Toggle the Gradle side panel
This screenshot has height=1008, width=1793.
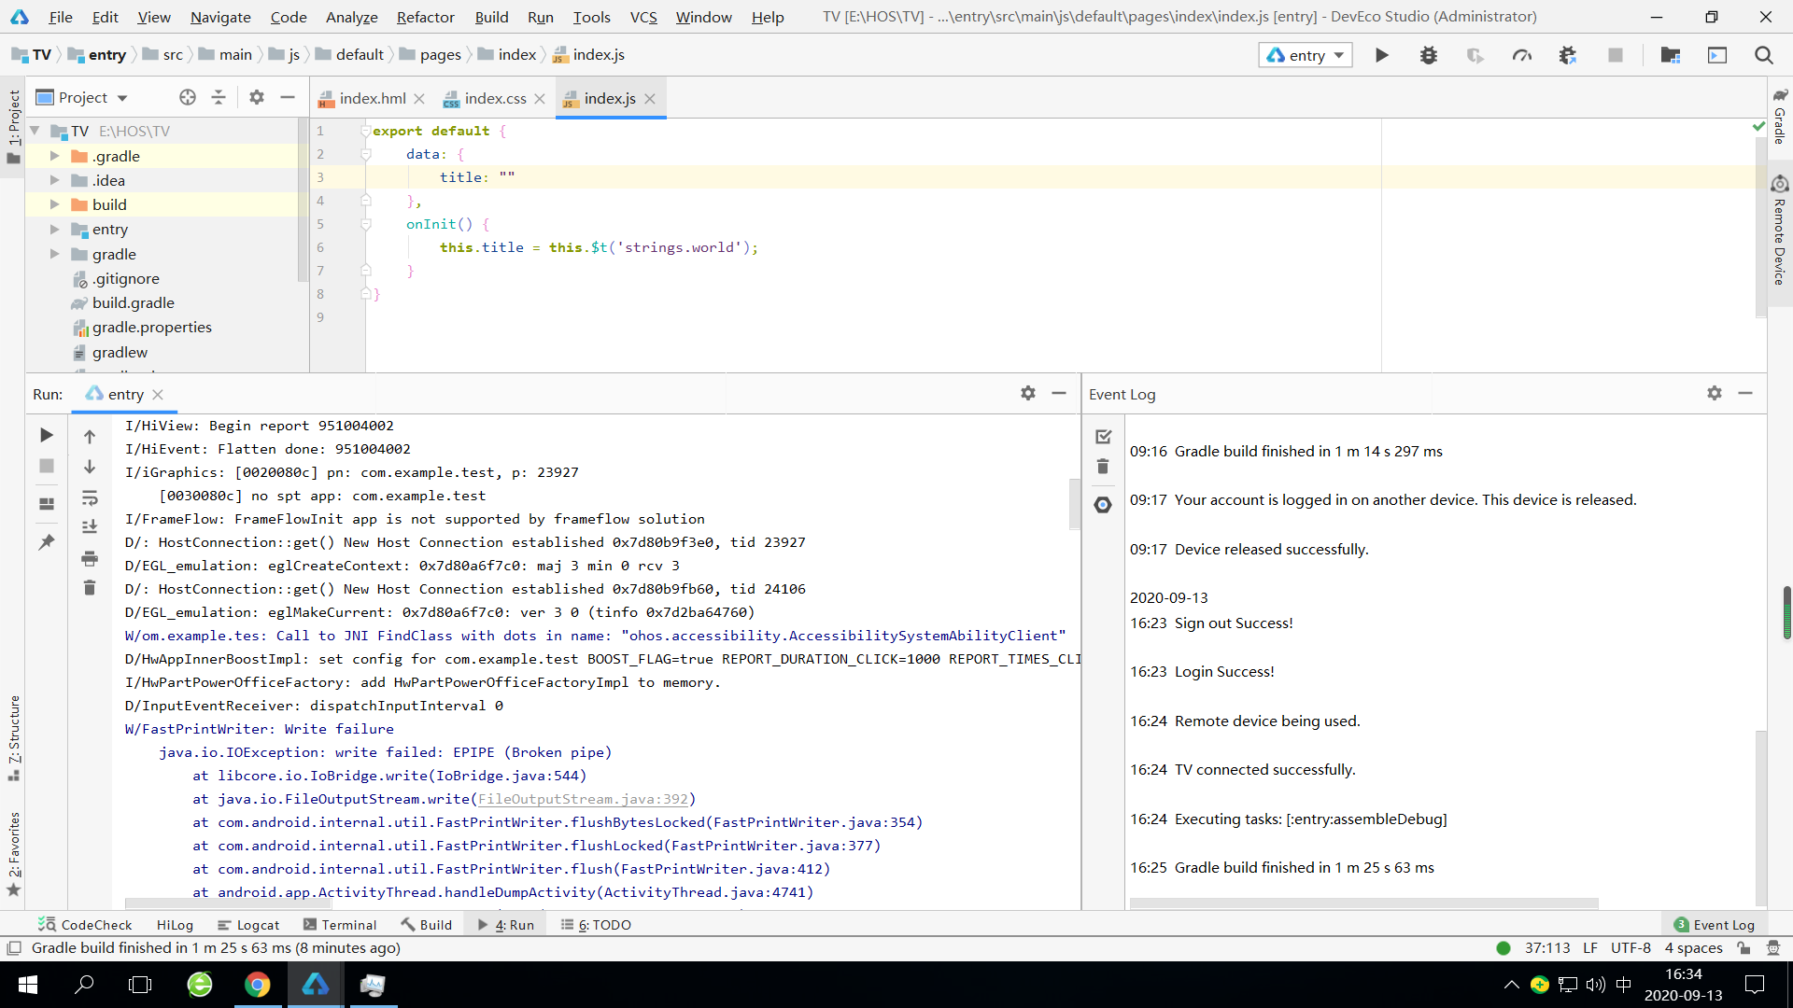point(1780,117)
